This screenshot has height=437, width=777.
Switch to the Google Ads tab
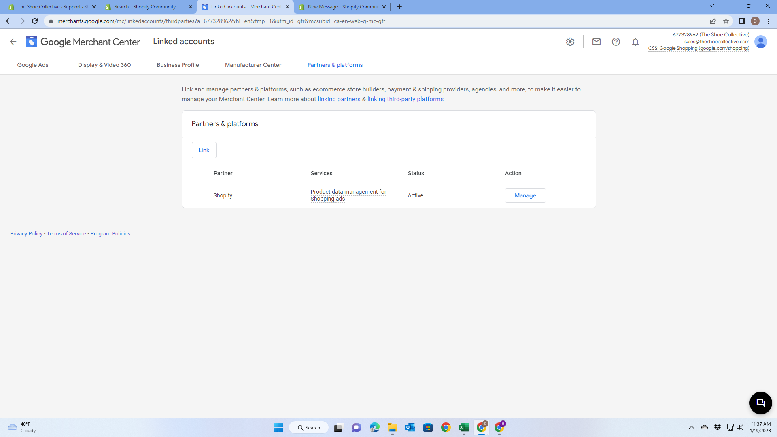click(33, 65)
